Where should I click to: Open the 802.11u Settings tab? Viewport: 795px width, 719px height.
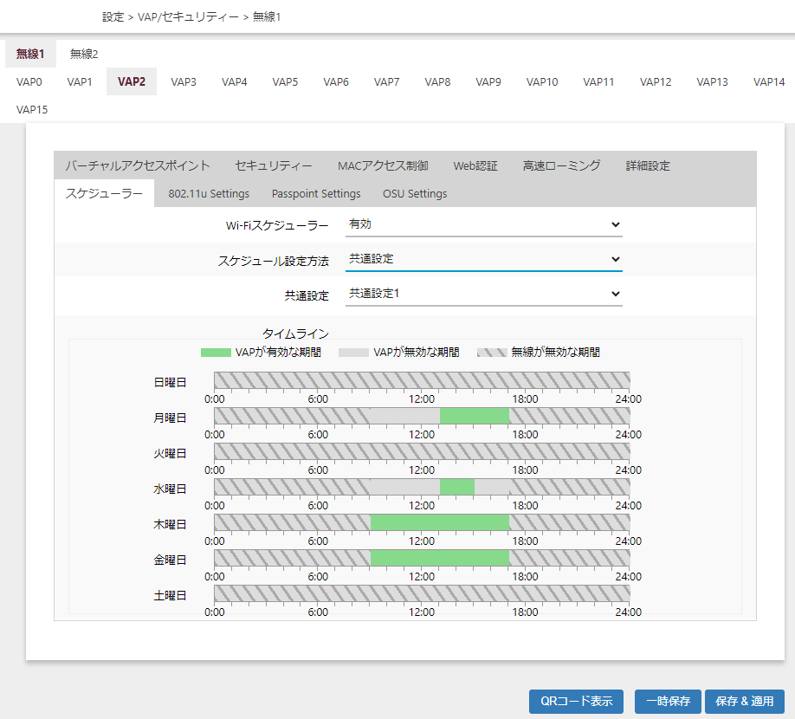click(209, 194)
